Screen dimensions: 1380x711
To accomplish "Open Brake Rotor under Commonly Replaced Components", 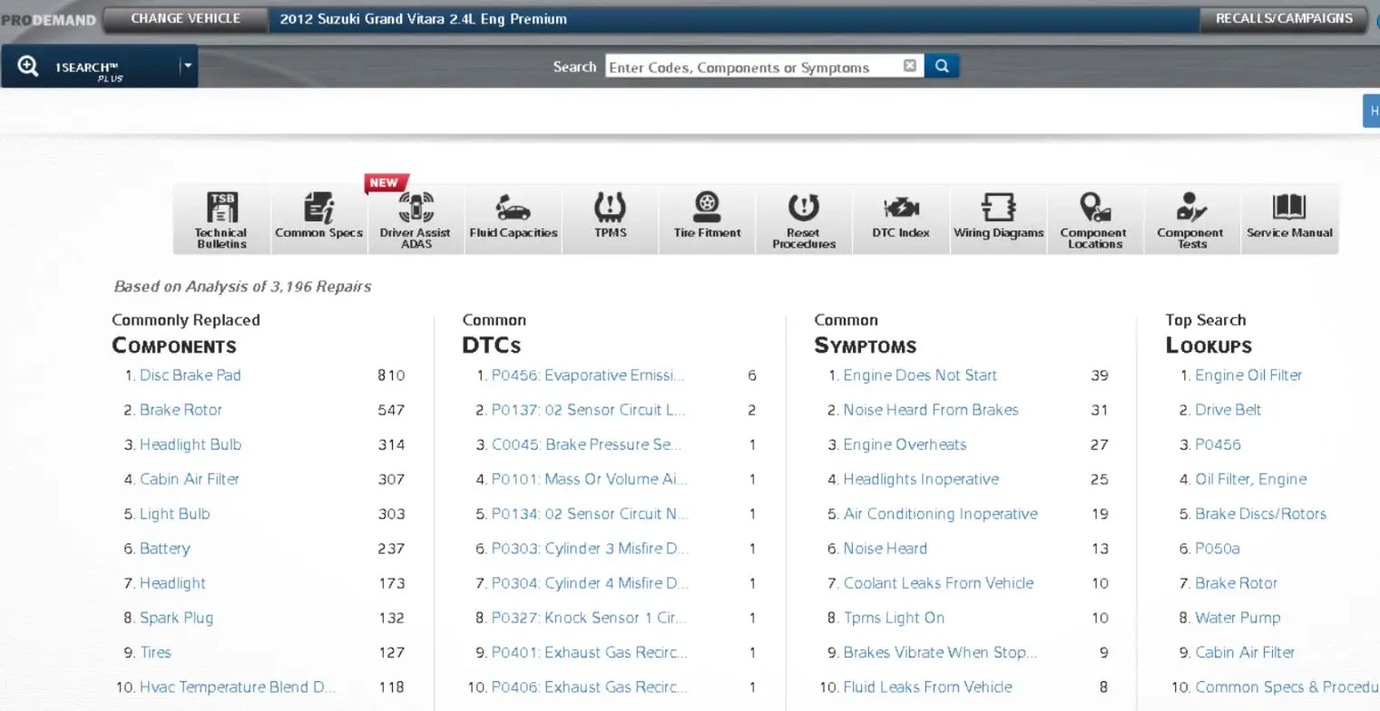I will tap(181, 410).
